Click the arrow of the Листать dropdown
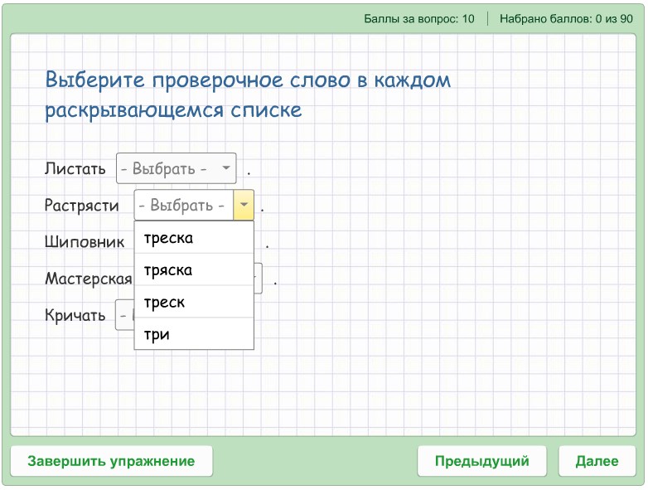 pos(225,168)
